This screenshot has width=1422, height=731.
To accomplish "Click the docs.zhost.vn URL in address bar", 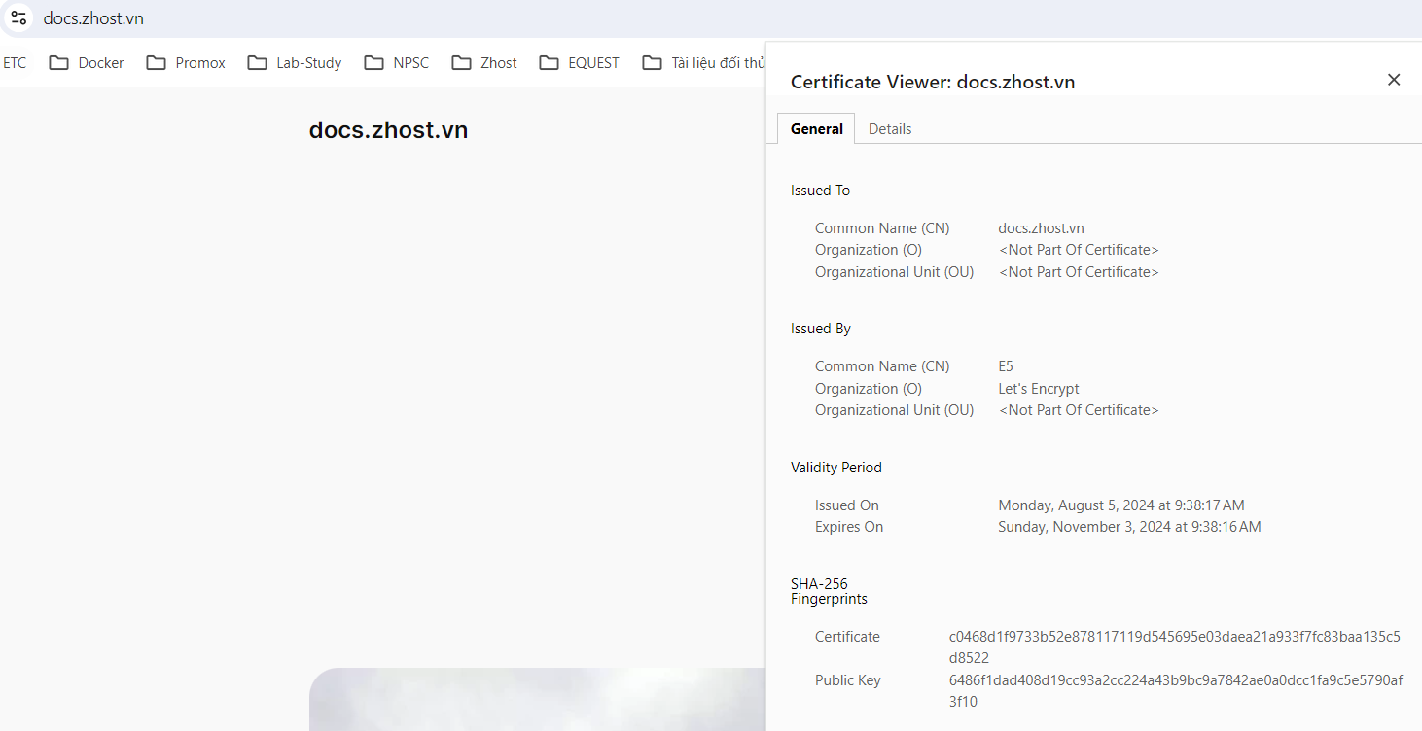I will (93, 18).
